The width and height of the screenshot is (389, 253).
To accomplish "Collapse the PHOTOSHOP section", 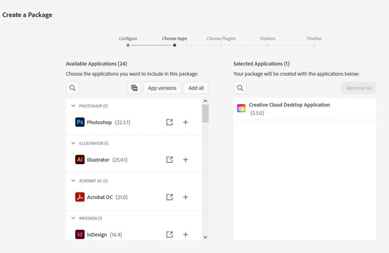I will [x=73, y=106].
